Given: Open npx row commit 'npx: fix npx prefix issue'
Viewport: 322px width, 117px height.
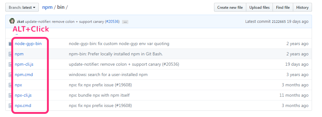Looking at the screenshot, I should tap(100, 85).
